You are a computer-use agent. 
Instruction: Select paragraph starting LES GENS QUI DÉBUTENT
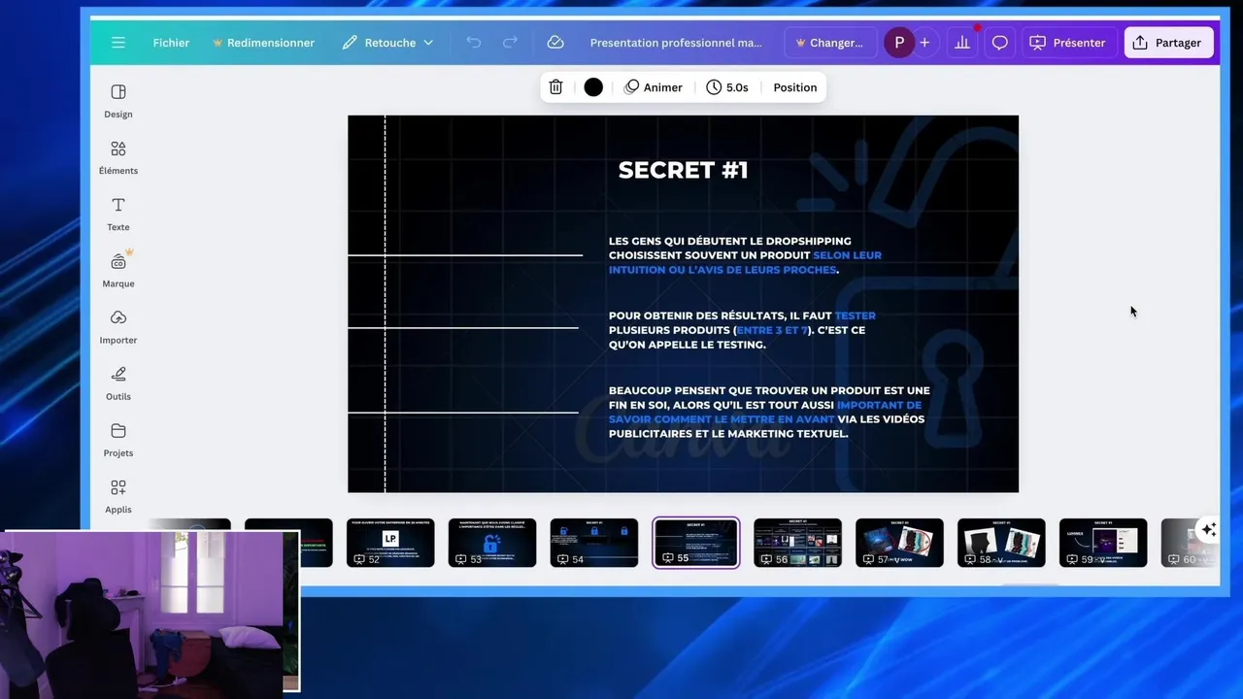745,255
